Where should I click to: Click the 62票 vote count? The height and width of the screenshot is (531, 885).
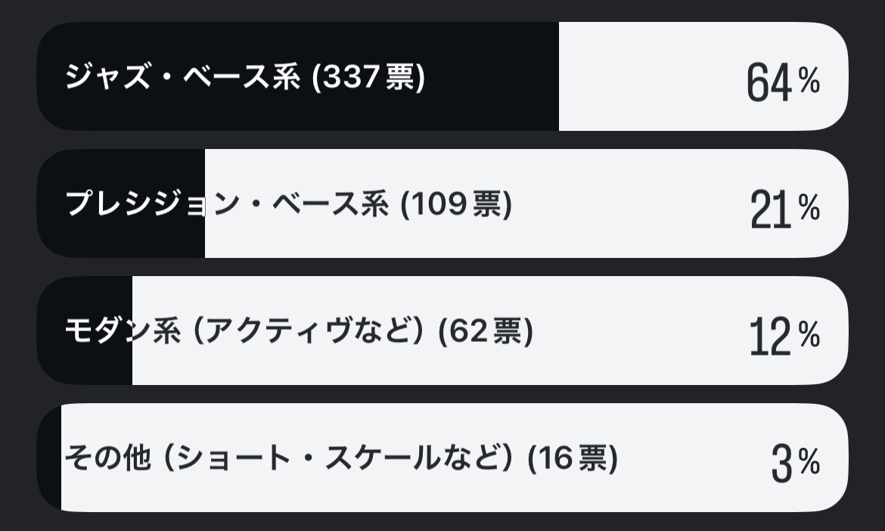coord(486,331)
